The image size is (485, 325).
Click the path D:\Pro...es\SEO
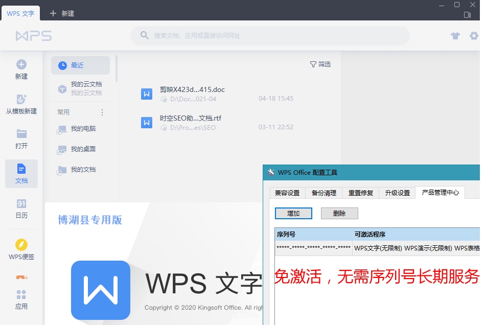[193, 127]
